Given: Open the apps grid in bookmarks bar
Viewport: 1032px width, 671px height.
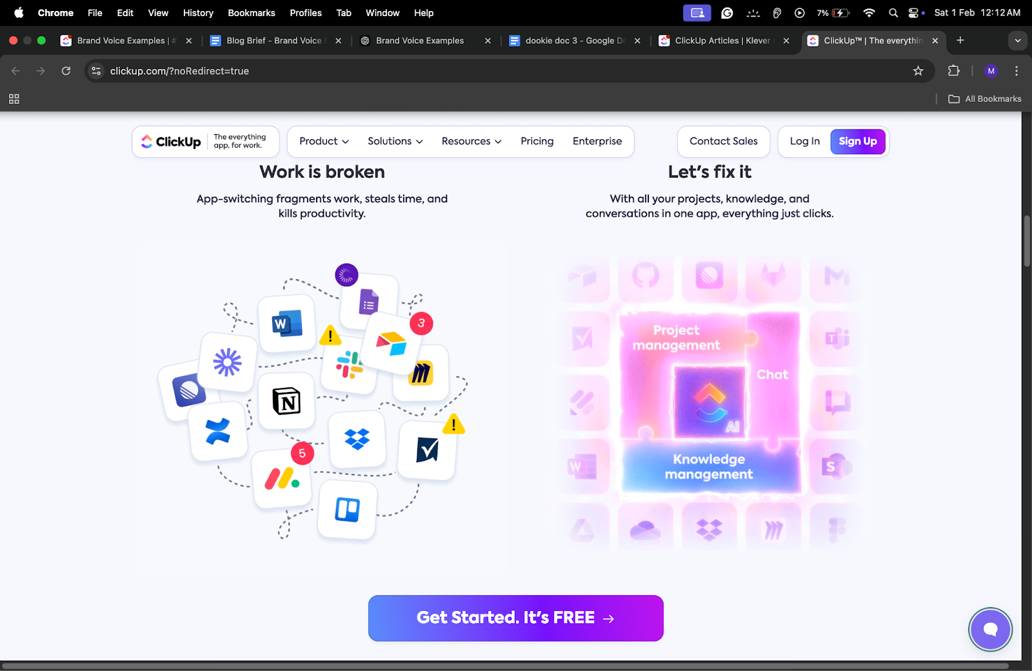Looking at the screenshot, I should click(14, 99).
